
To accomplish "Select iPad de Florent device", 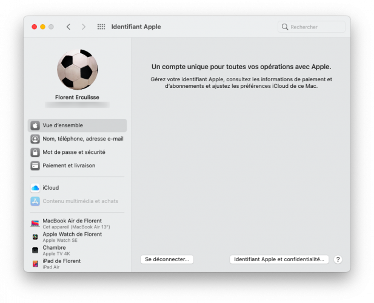I will pyautogui.click(x=77, y=264).
